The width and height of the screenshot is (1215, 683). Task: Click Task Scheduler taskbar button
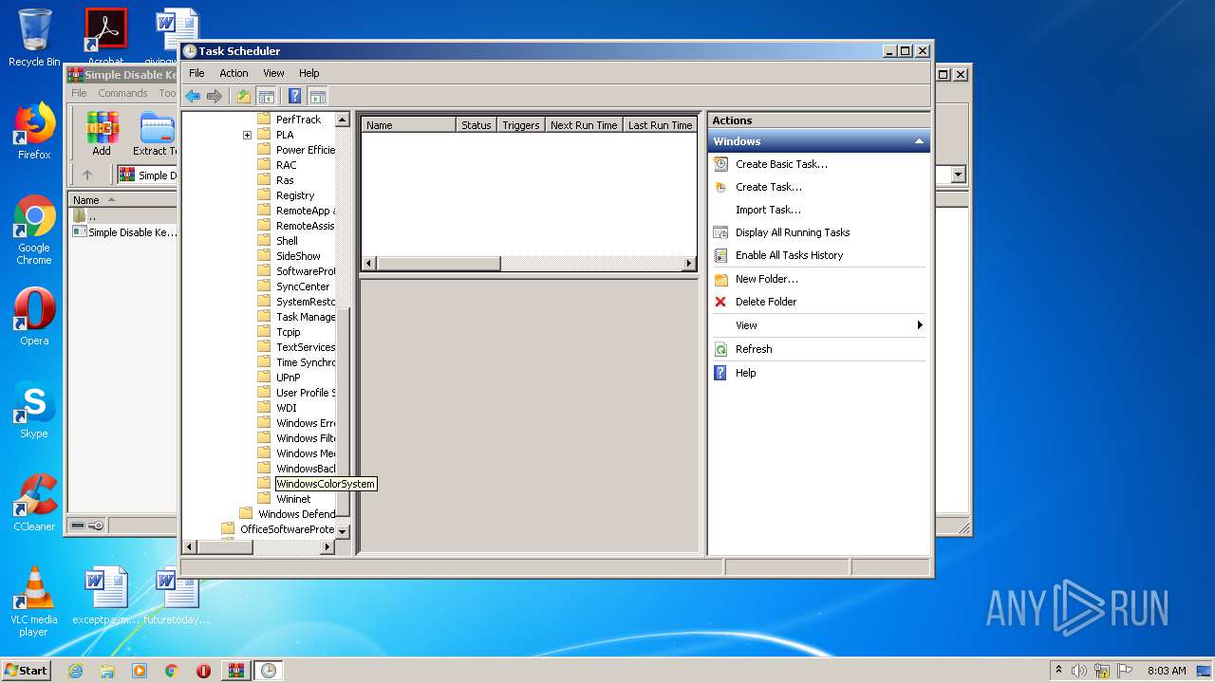coord(268,671)
